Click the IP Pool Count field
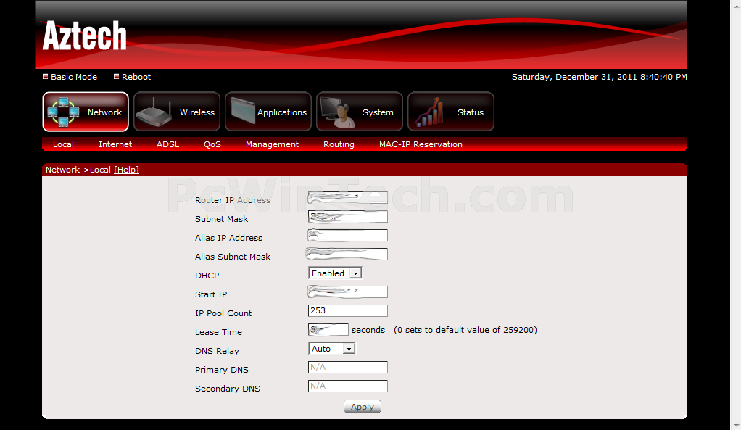The width and height of the screenshot is (741, 430). 348,310
